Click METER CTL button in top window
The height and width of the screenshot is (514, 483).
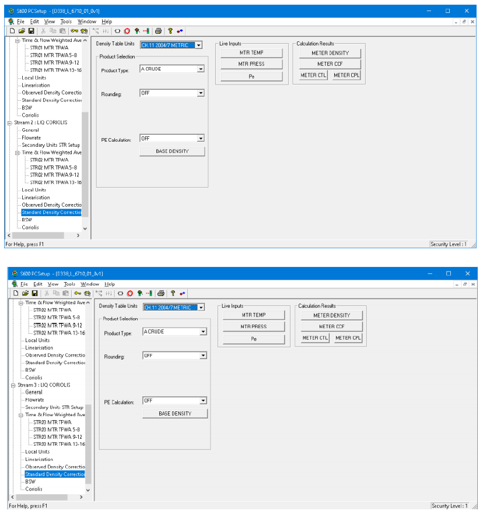313,75
